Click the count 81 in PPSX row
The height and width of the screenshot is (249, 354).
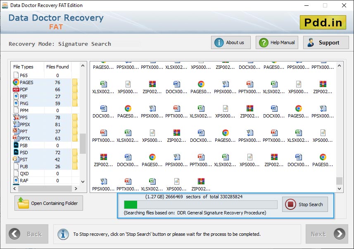pyautogui.click(x=57, y=124)
